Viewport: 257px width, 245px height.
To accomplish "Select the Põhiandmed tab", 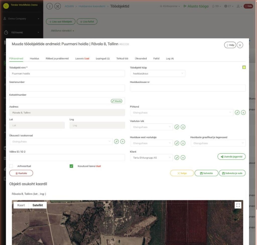I will point(16,58).
